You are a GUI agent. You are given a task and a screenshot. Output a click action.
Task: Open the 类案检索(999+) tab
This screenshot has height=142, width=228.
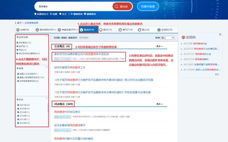(x=68, y=30)
